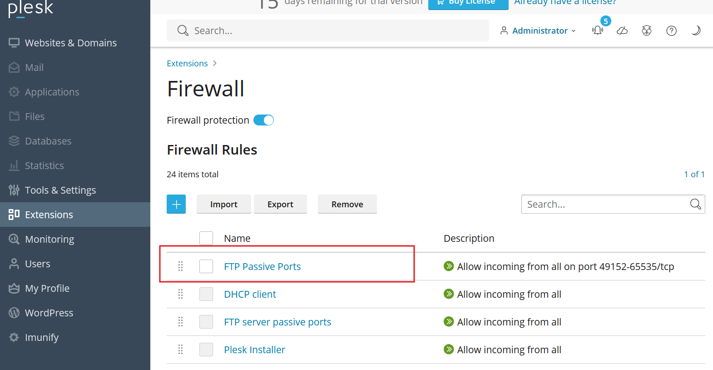Screen dimensions: 713x370
Task: Click the Import button
Action: (x=223, y=204)
